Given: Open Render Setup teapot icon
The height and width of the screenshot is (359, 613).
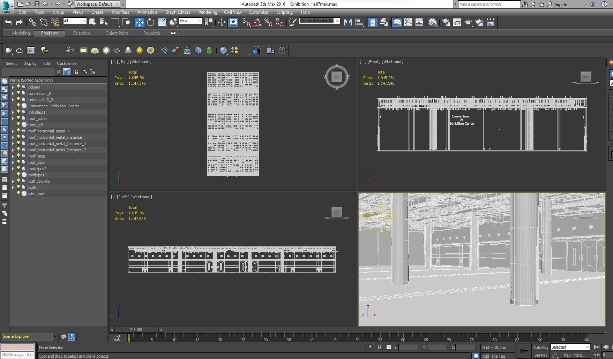Looking at the screenshot, I should pos(446,22).
